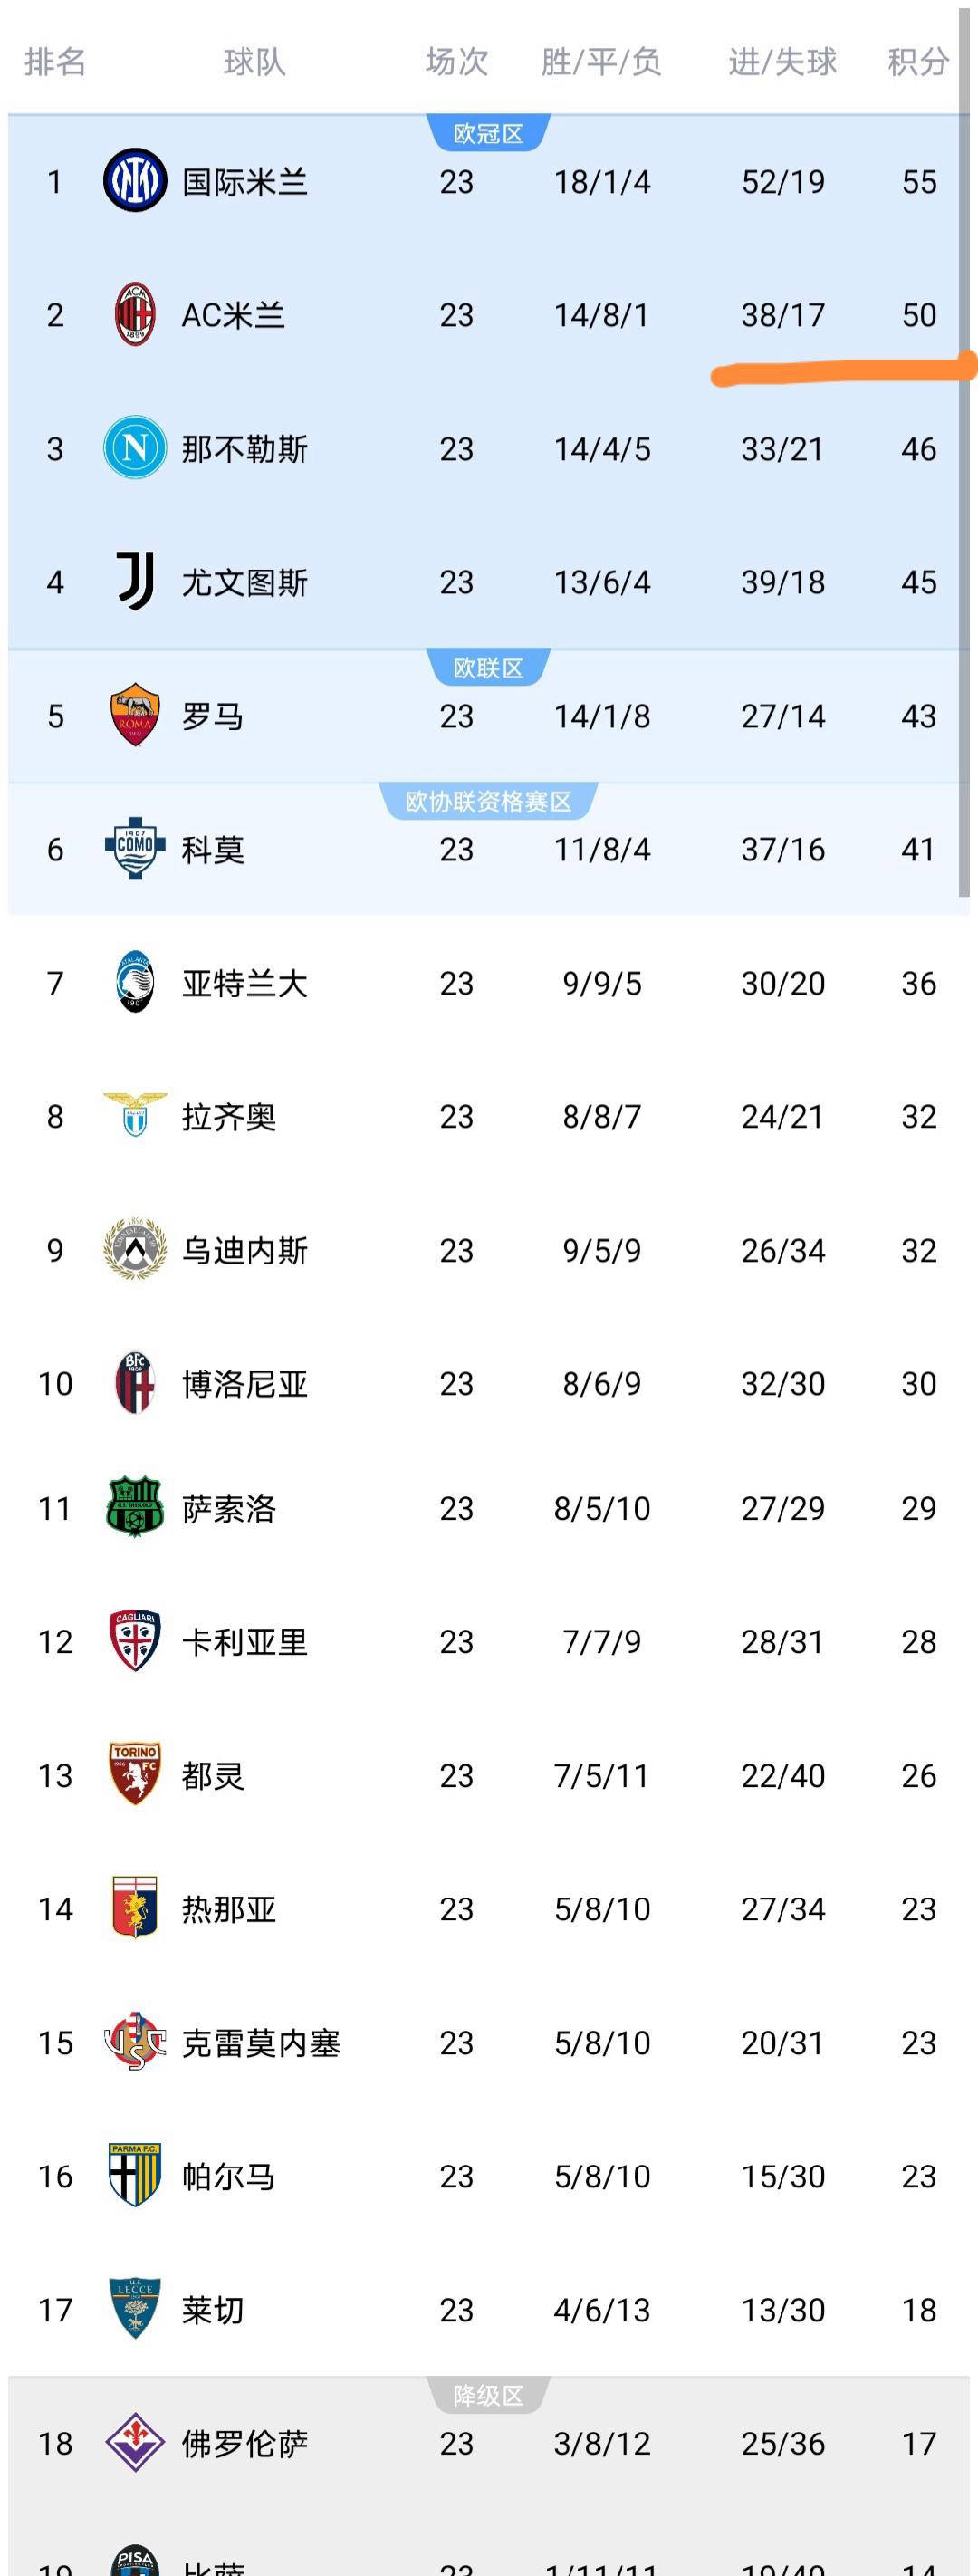Open 博洛尼亚 team name link
Viewport: 978px width, 2576px height.
(x=244, y=1384)
